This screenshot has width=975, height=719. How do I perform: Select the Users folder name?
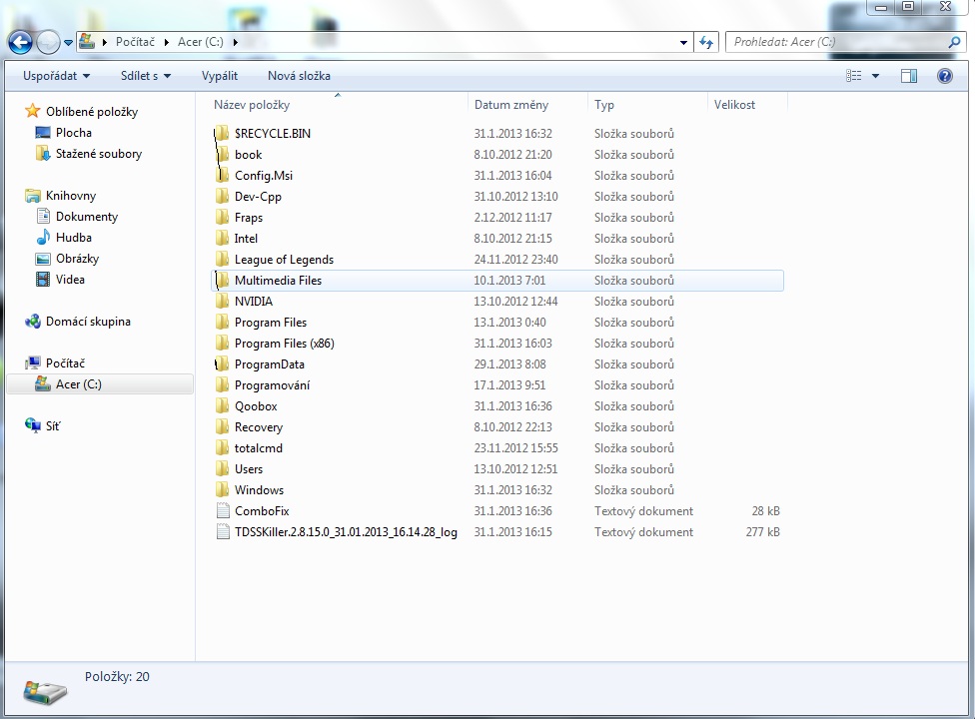pos(249,469)
